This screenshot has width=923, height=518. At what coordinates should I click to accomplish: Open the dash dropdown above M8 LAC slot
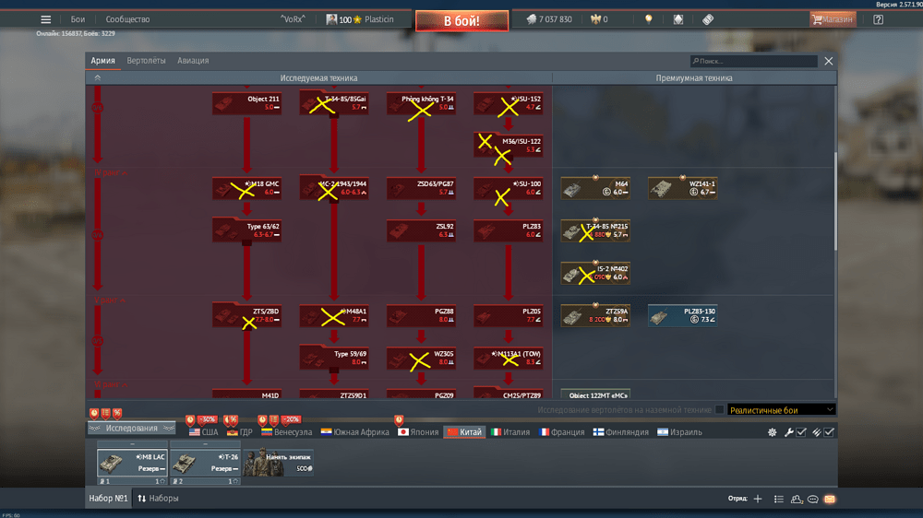pos(132,444)
